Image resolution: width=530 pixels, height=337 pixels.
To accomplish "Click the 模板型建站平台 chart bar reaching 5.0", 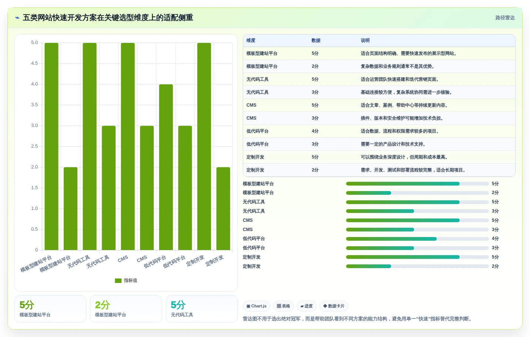I will 51,146.
